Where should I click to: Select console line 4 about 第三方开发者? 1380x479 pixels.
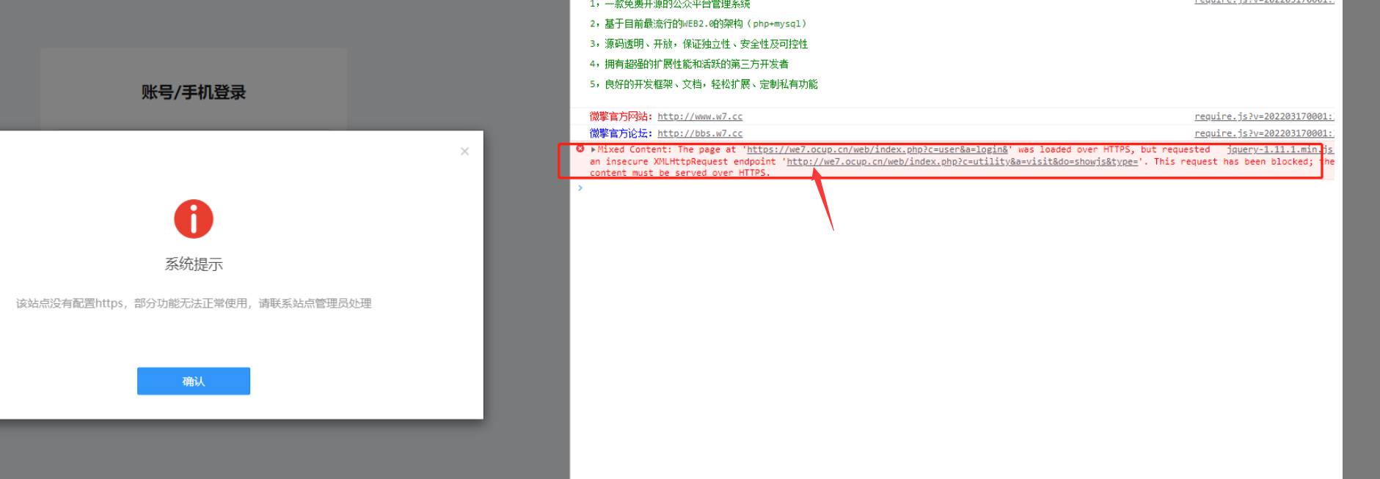pos(689,64)
